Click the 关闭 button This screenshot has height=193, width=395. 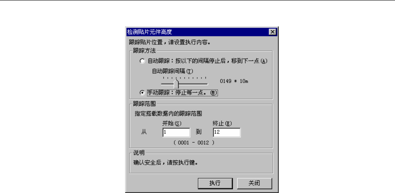(254, 183)
